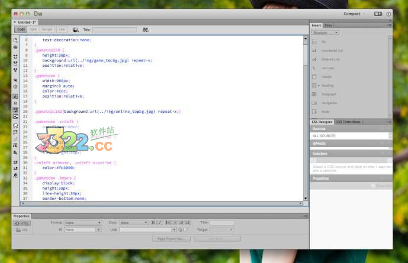Screen dimensions: 408x263
Task: Click the Preview in Browser globe icon
Action: point(75,29)
